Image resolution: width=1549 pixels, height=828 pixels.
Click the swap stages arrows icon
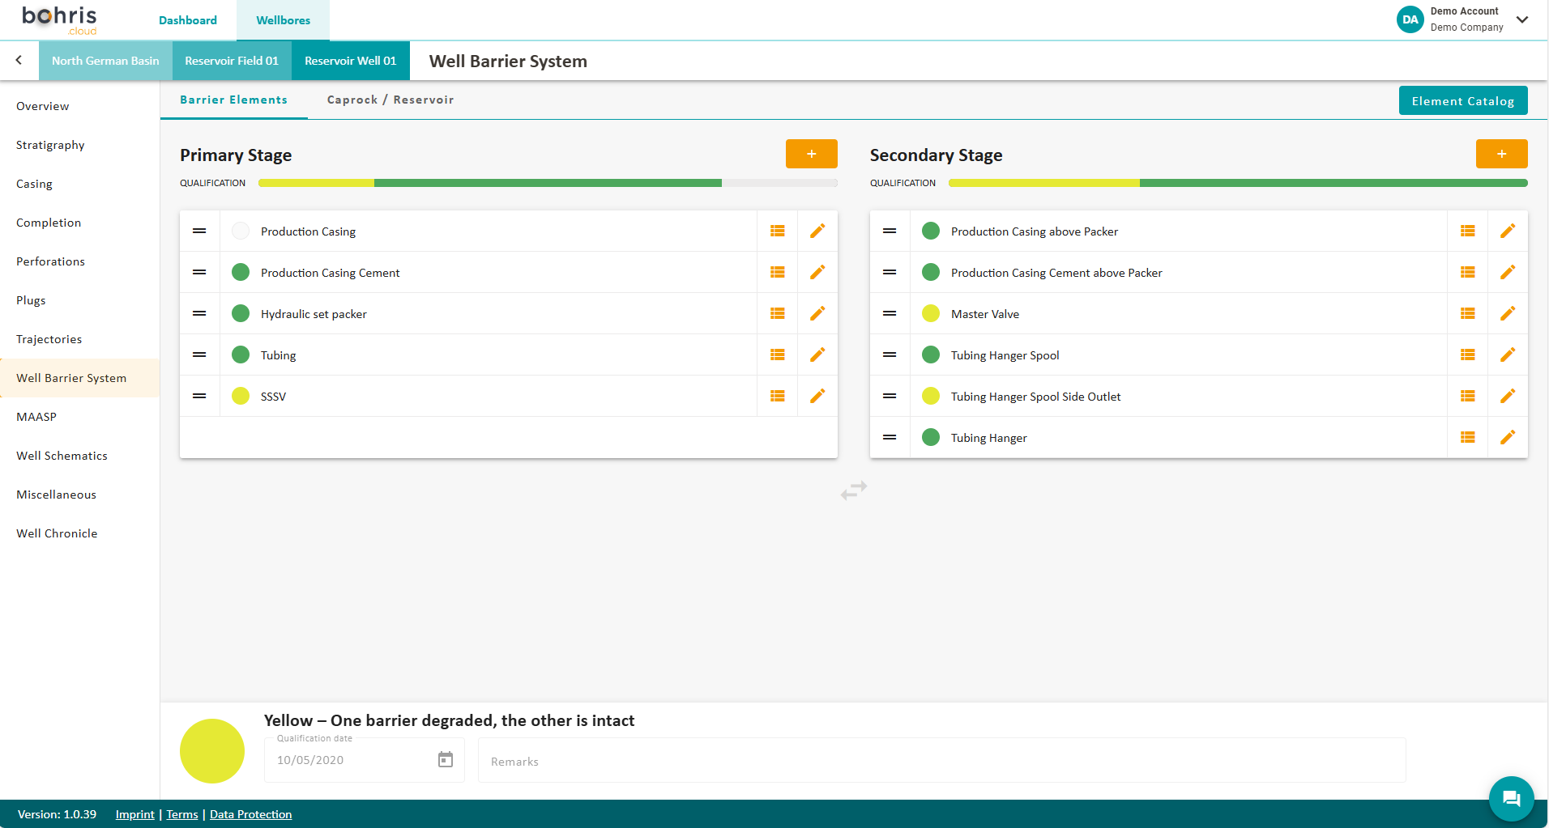[x=854, y=490]
